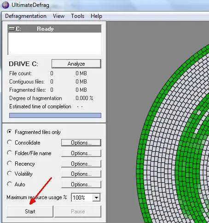
Task: Open Options for Auto method
Action: click(81, 184)
